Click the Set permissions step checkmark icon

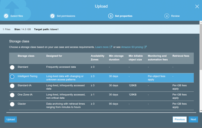[53, 16]
